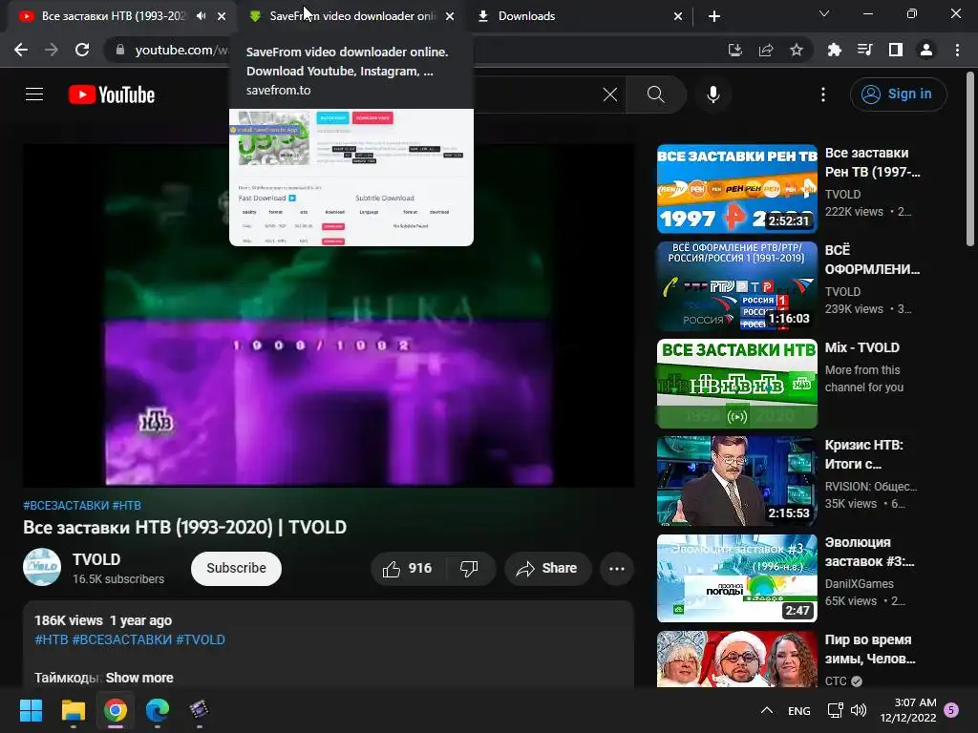This screenshot has height=733, width=978.
Task: Clear the YouTube search box
Action: pos(610,94)
